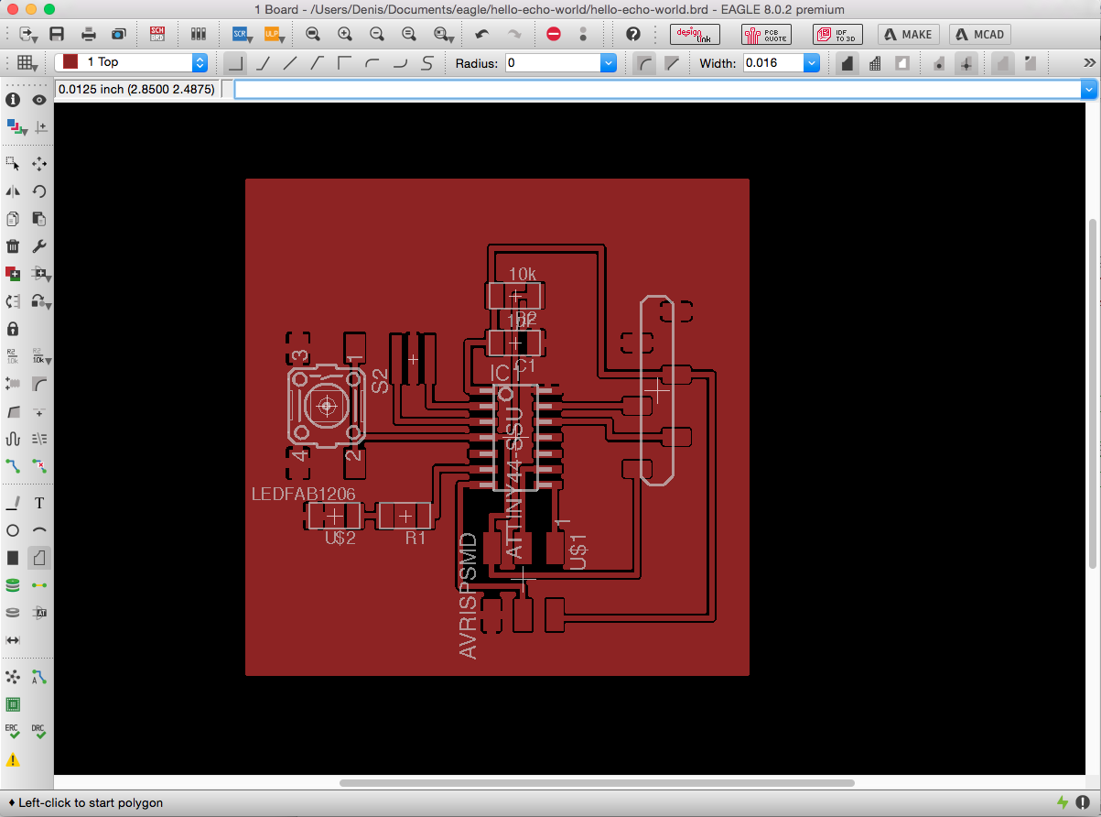Select the Rectangle tool
1101x817 pixels.
click(13, 557)
